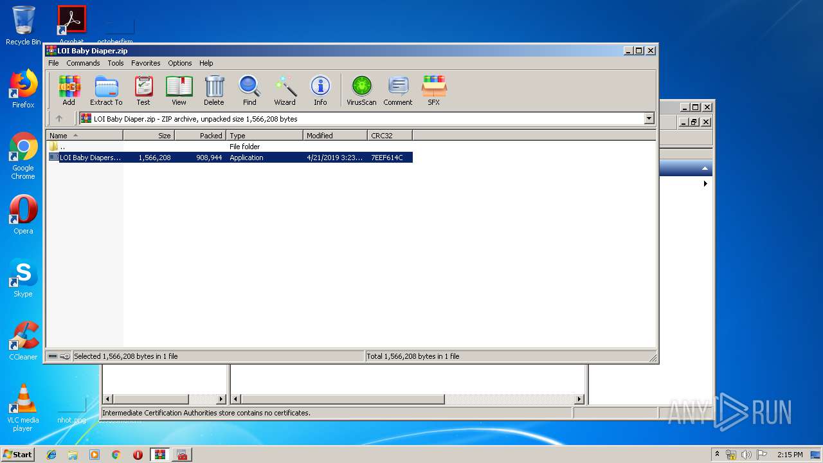Open the Tools menu
The image size is (823, 463).
click(x=116, y=63)
